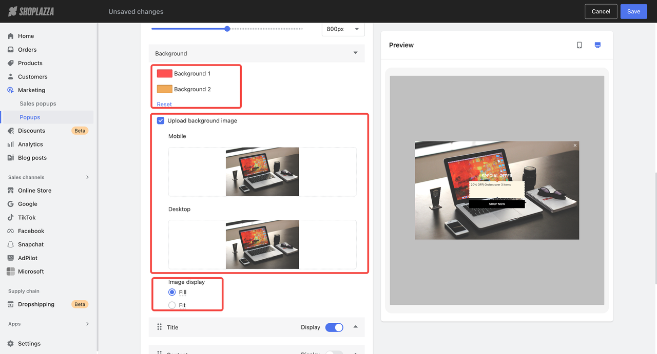This screenshot has height=354, width=657.
Task: Click the Preview panel heading
Action: pos(401,45)
